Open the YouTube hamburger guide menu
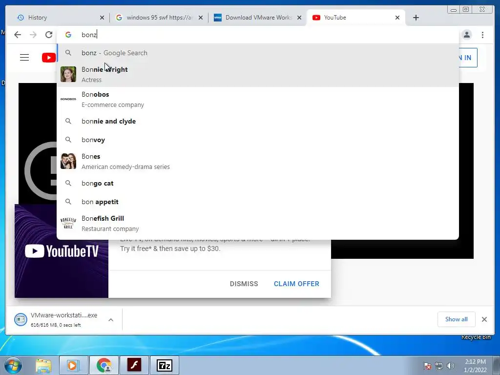This screenshot has height=375, width=500. point(24,58)
